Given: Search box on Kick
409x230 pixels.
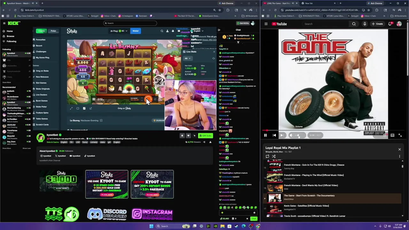Looking at the screenshot, I should point(130,23).
